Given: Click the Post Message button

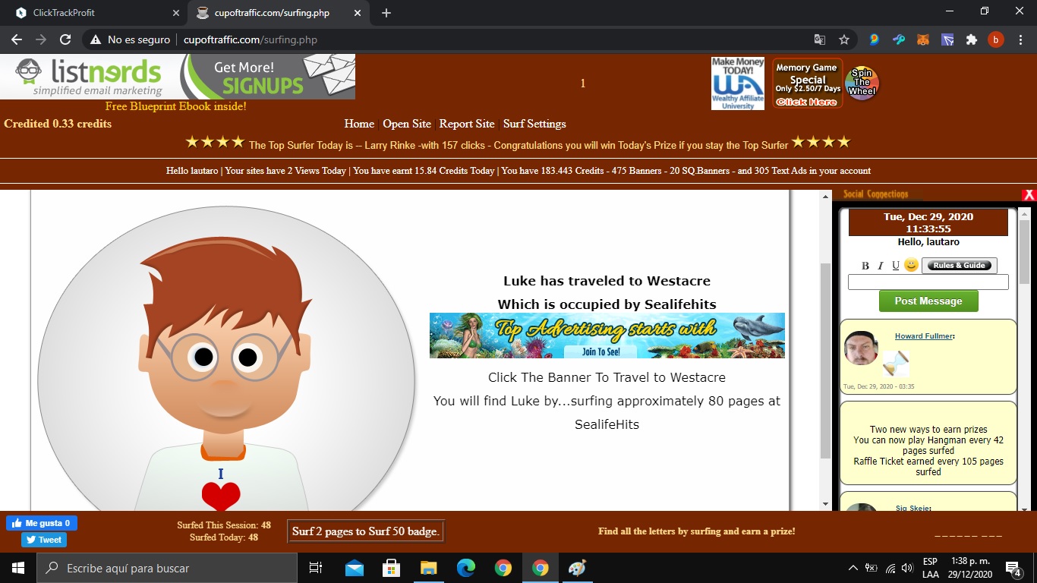Looking at the screenshot, I should tap(928, 301).
